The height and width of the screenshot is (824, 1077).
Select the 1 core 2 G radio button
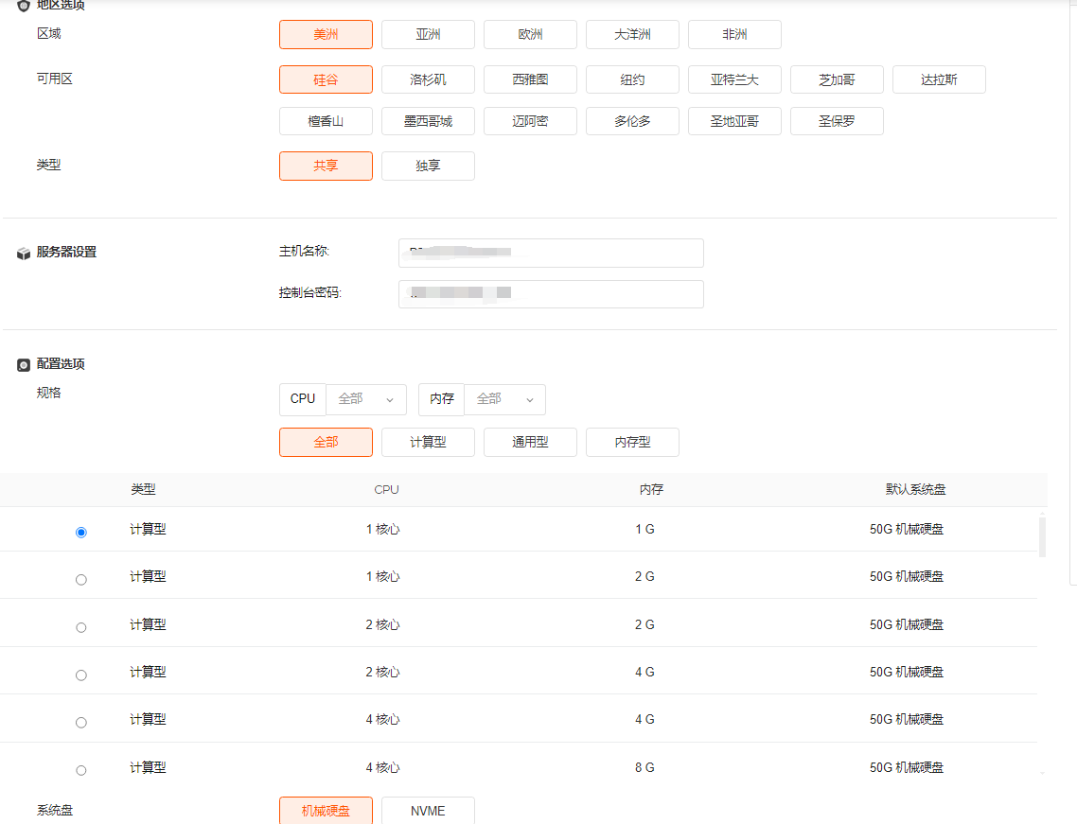coord(81,579)
